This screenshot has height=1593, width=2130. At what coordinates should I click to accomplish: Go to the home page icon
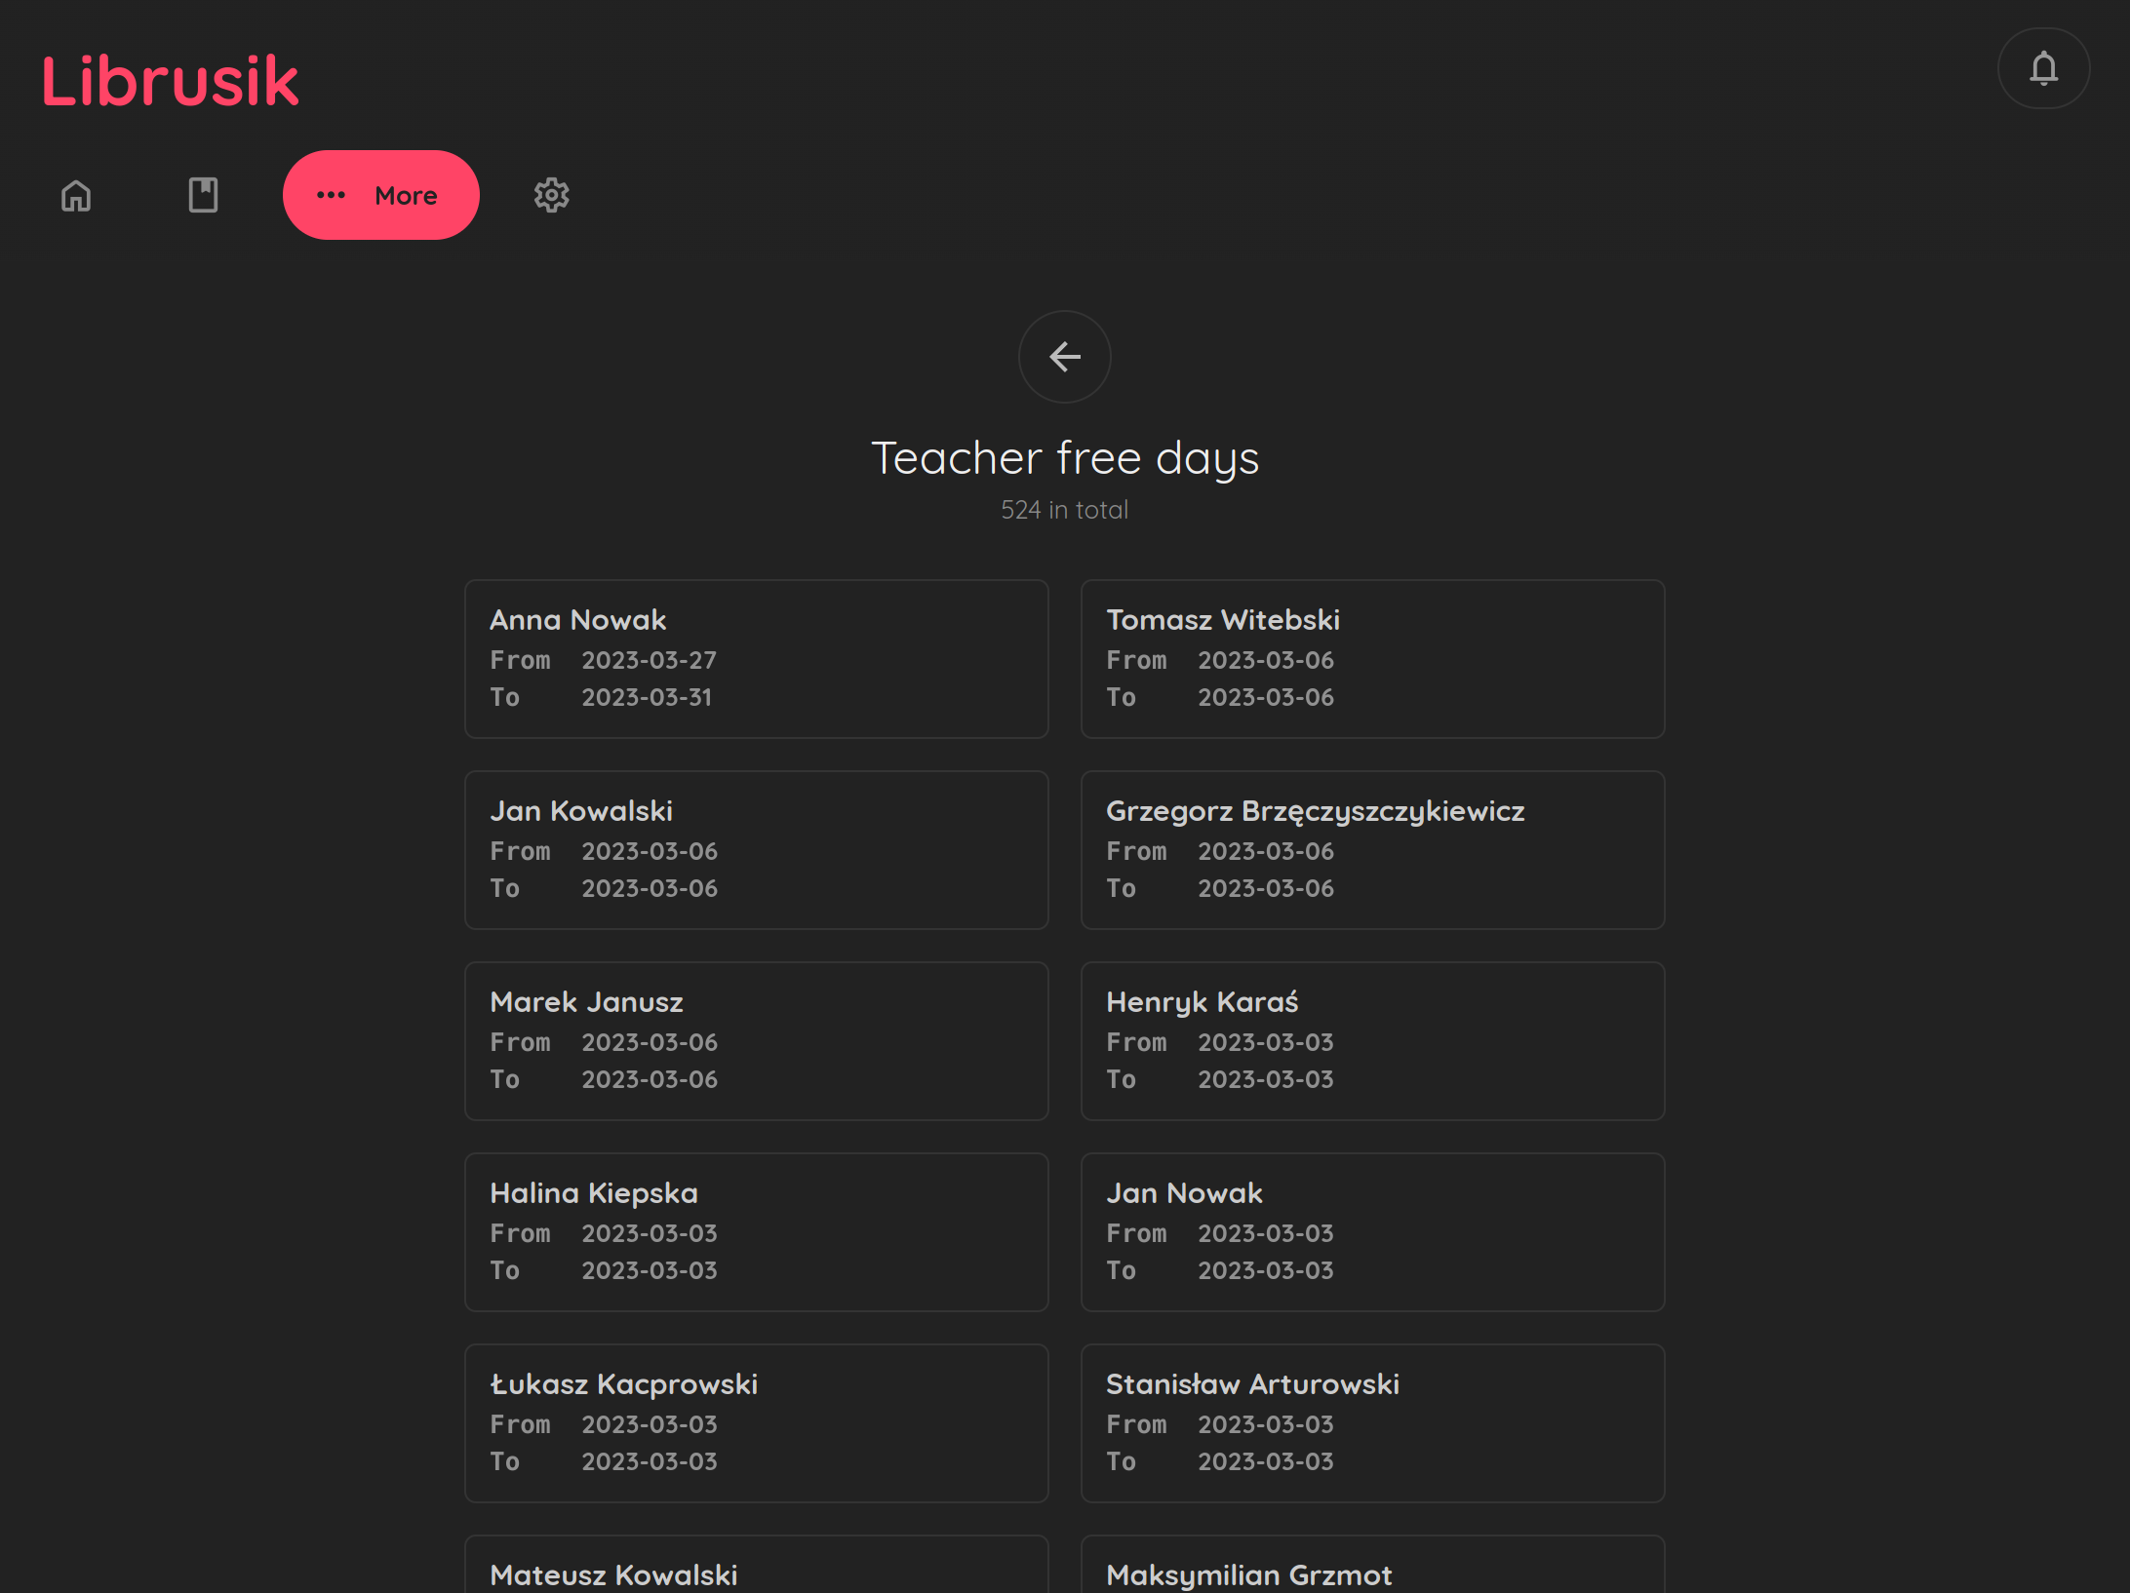coord(76,195)
